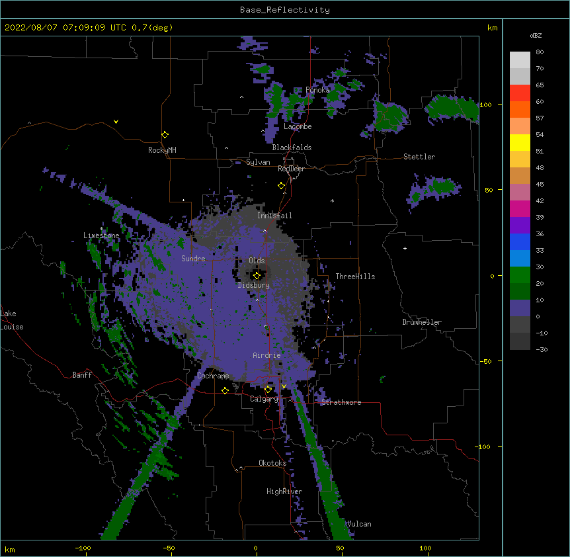
Task: Click the Okotoks label
Action: [x=272, y=463]
